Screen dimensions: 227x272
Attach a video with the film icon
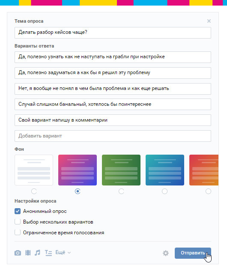pyautogui.click(x=28, y=253)
